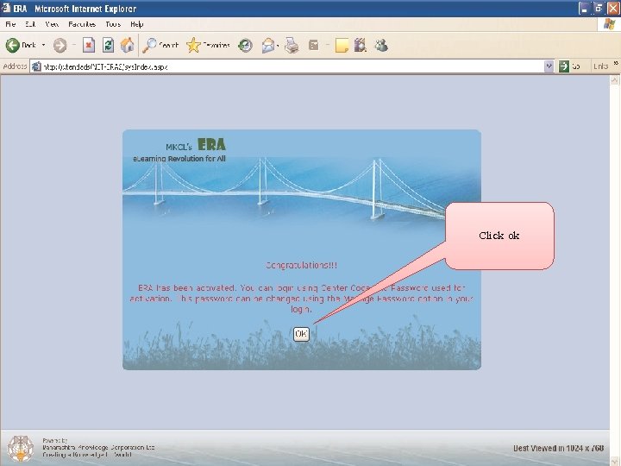This screenshot has height=466, width=621.
Task: Click inside the Address bar URL field
Action: [x=292, y=66]
